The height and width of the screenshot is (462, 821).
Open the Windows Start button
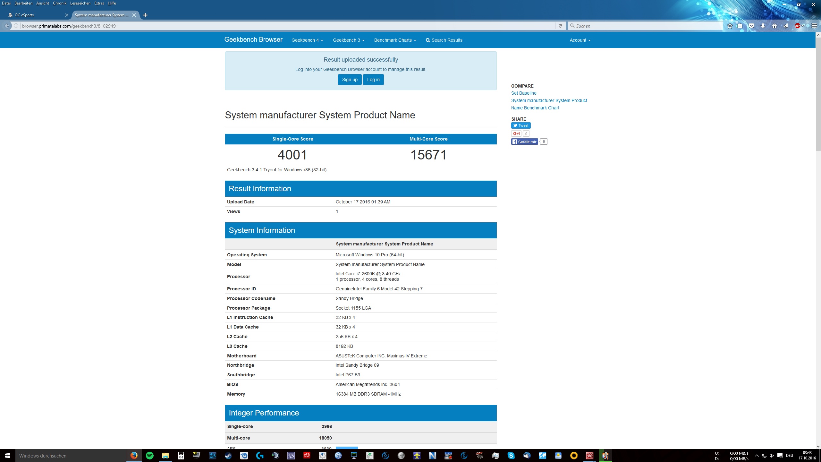tap(8, 456)
